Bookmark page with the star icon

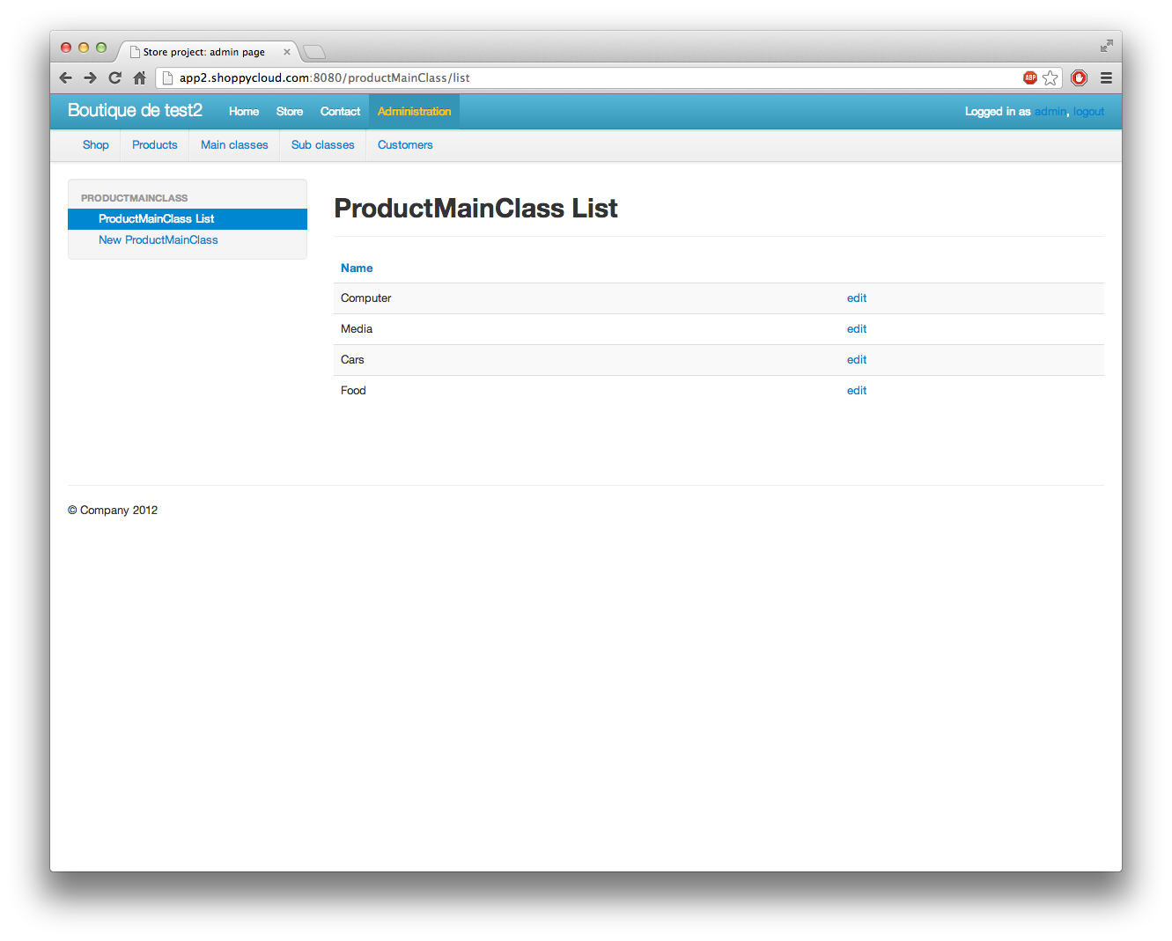coord(1050,78)
